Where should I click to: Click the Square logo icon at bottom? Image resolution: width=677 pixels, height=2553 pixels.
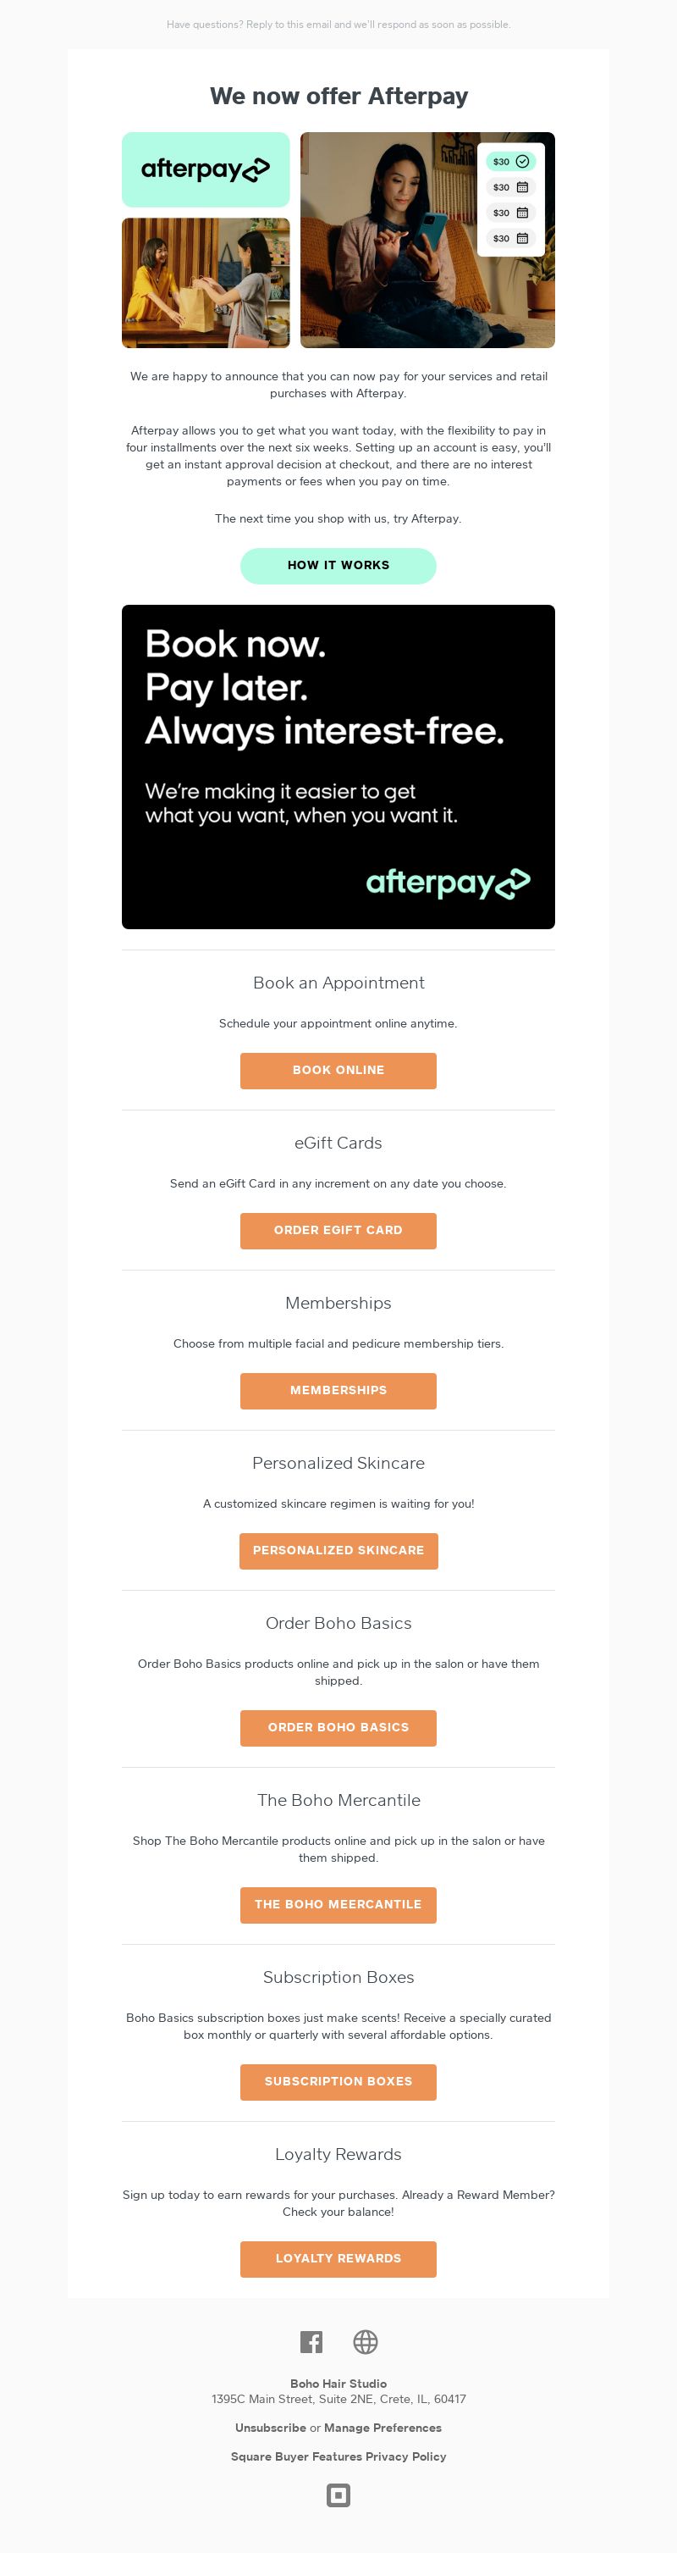[338, 2495]
